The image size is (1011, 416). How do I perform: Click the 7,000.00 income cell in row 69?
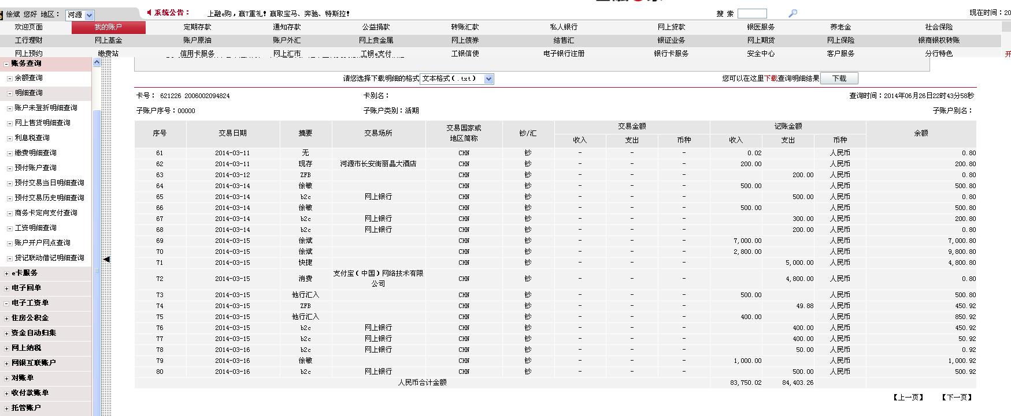point(747,241)
